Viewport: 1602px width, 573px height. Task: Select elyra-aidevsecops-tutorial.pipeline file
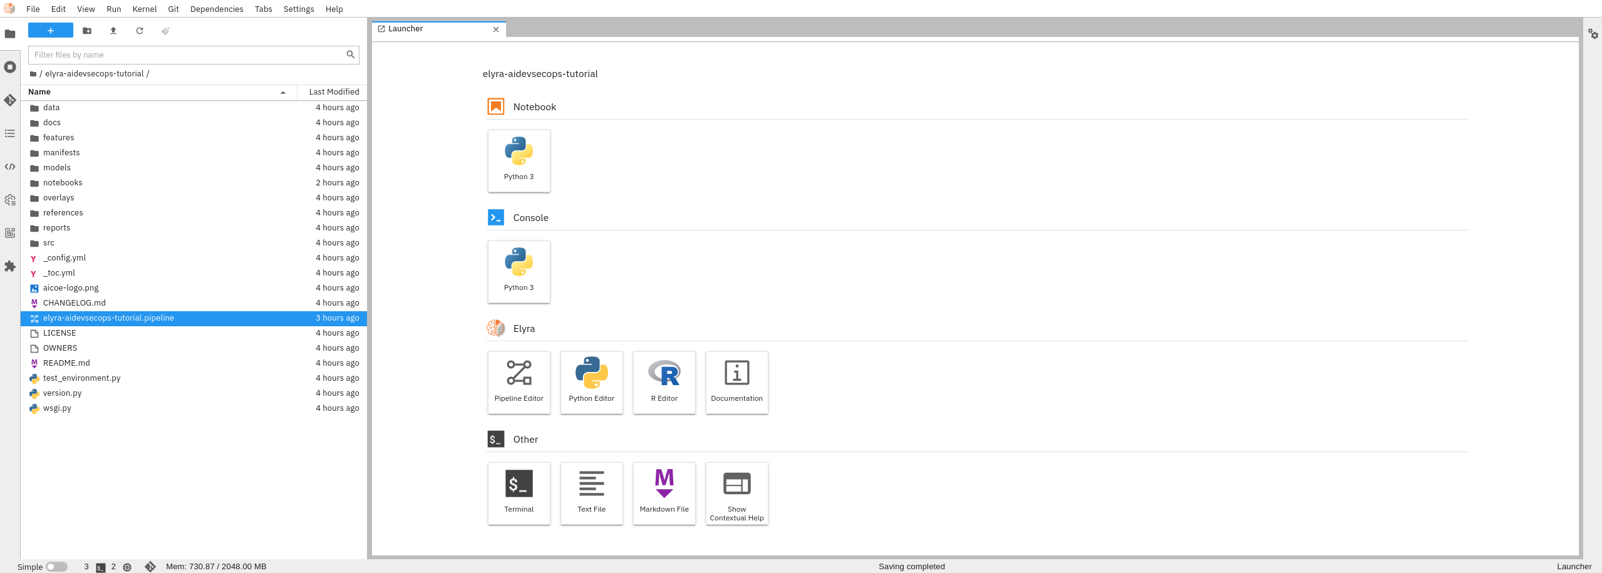194,318
